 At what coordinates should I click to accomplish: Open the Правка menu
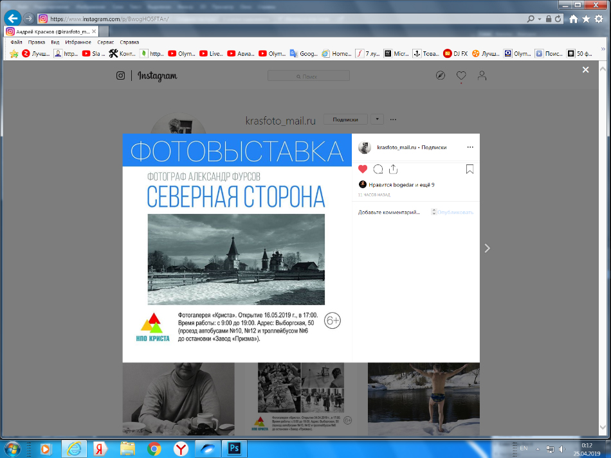(37, 42)
